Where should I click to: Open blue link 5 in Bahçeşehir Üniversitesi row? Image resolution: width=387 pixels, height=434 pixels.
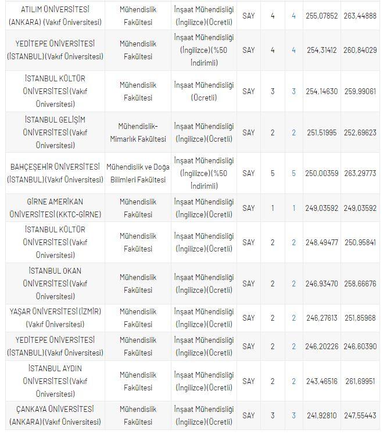pyautogui.click(x=293, y=173)
